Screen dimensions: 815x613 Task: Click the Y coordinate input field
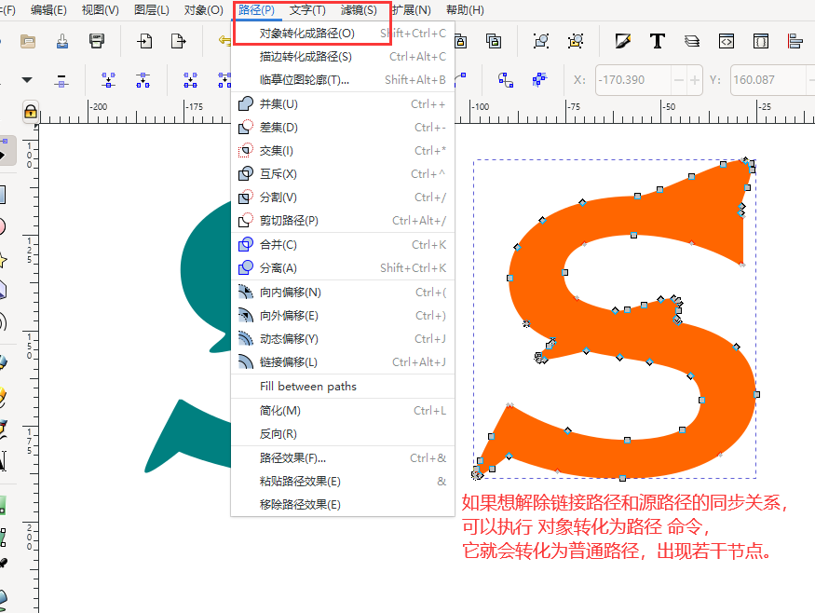tap(769, 80)
